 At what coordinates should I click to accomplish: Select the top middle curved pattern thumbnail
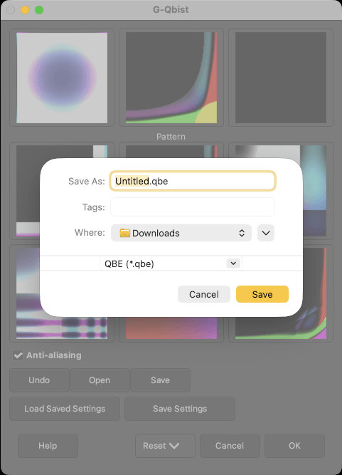pos(171,78)
